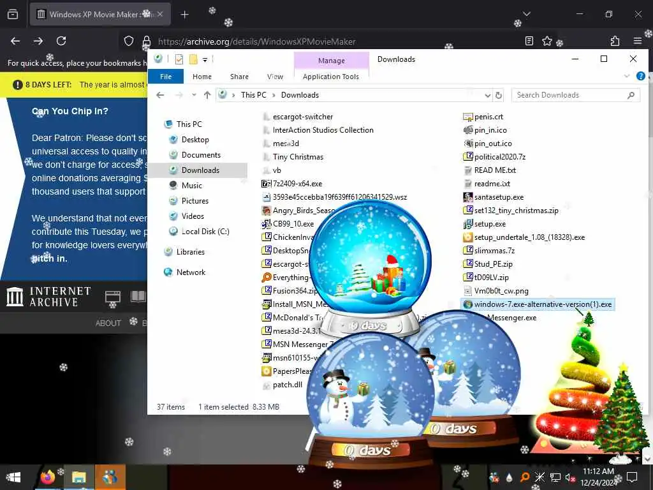Open Firefox recent browsing view icon
Image resolution: width=653 pixels, height=490 pixels.
(x=13, y=15)
